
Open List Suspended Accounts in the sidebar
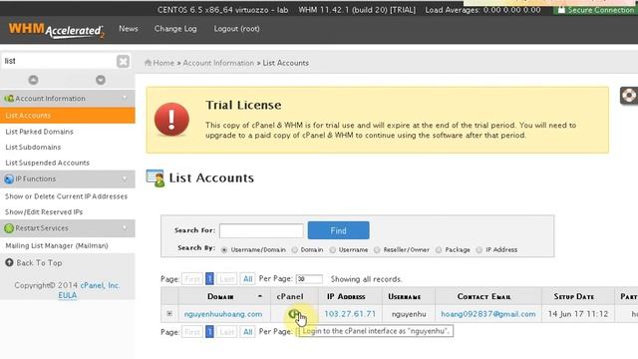(x=47, y=163)
